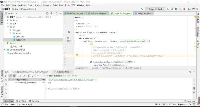
Task: Open the Project Structure icon
Action: pyautogui.click(x=189, y=9)
